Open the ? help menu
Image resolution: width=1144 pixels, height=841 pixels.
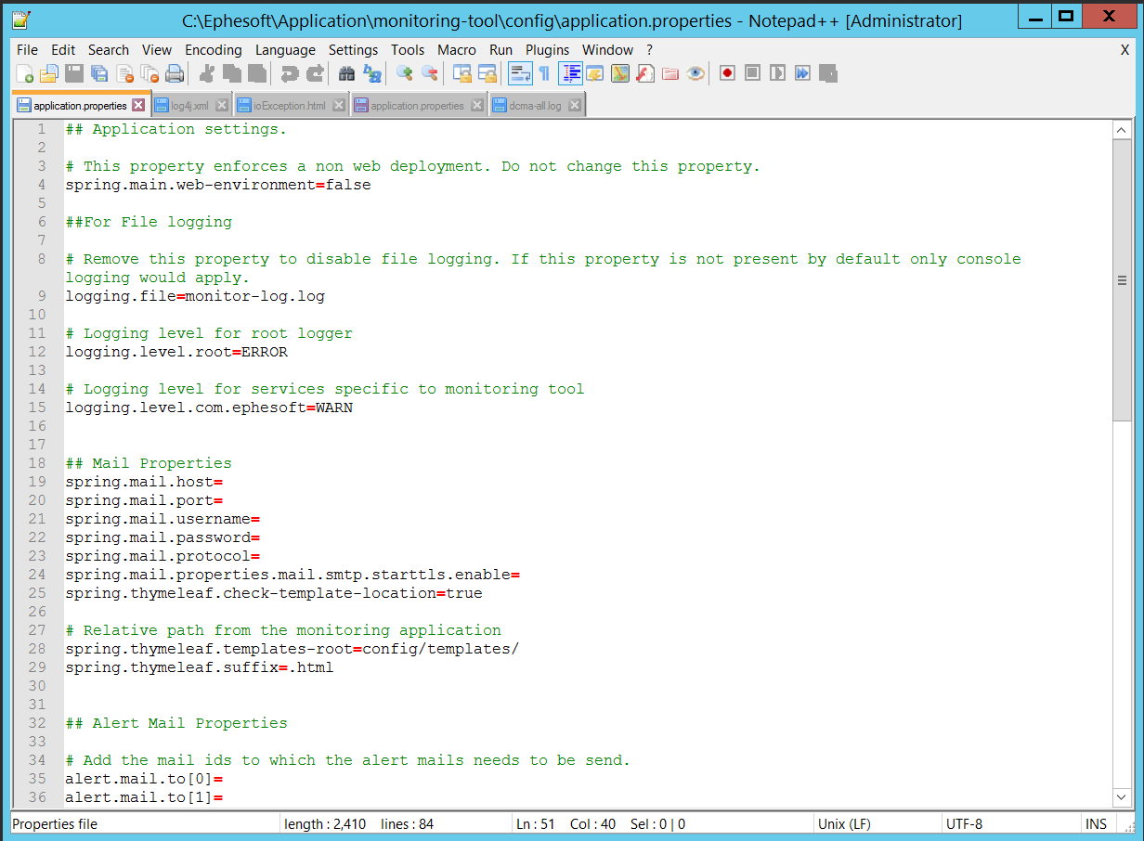(650, 50)
